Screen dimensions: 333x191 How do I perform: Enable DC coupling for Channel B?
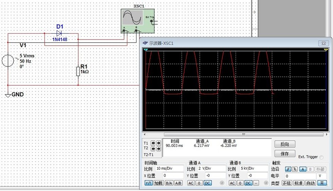pyautogui.click(x=248, y=183)
